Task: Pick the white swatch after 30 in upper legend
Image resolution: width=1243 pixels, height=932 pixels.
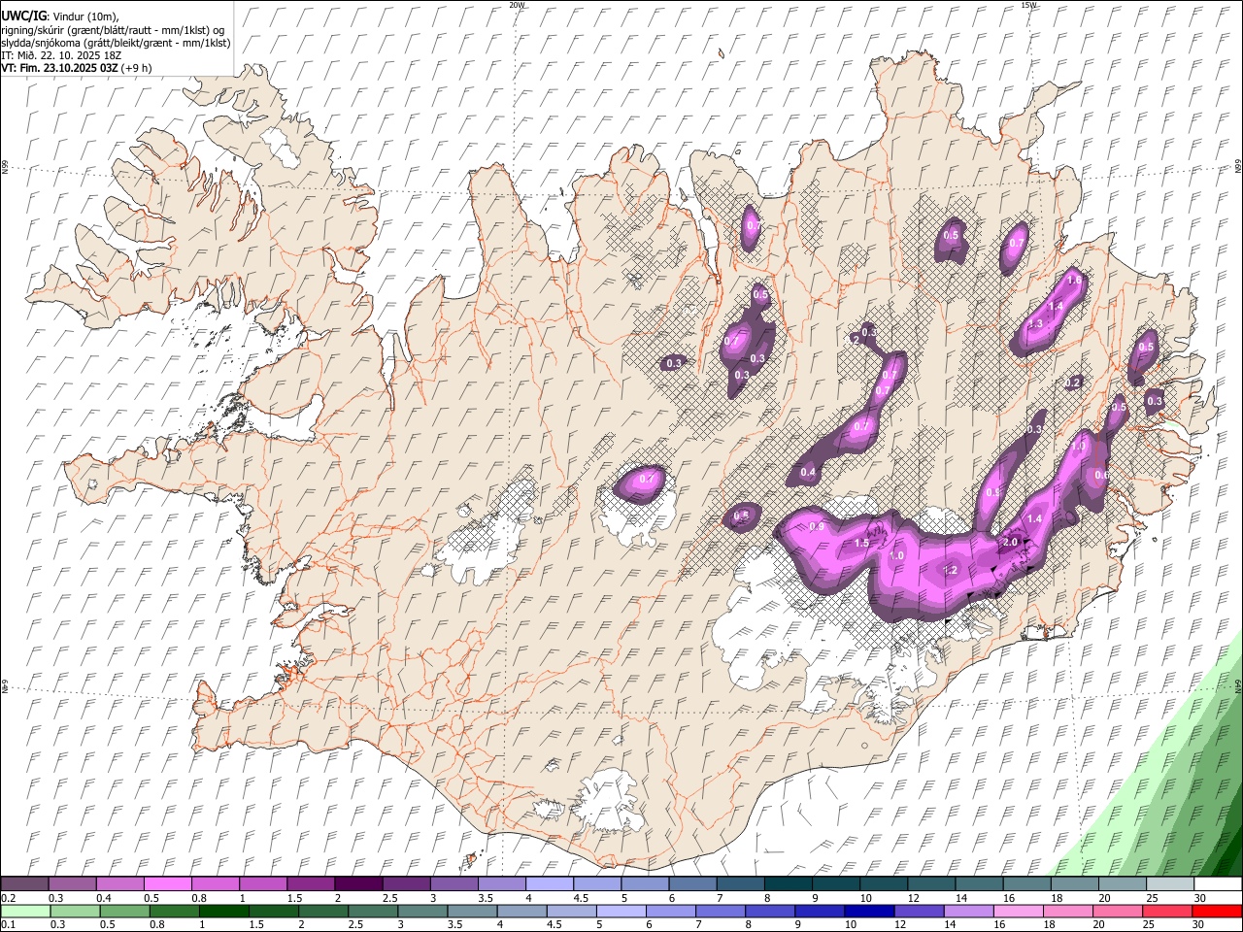Action: 1218,884
